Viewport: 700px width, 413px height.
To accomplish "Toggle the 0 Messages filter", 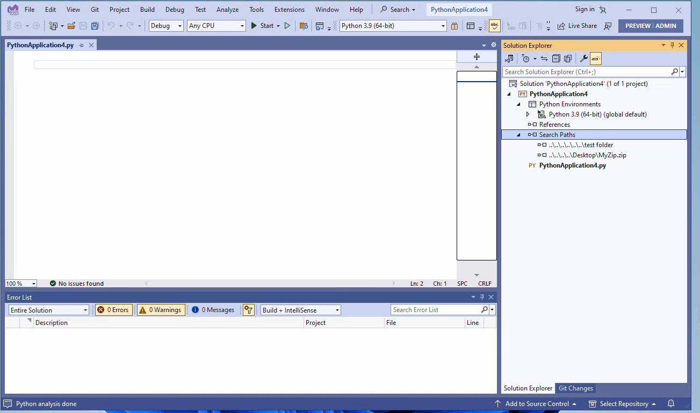I will coord(213,309).
